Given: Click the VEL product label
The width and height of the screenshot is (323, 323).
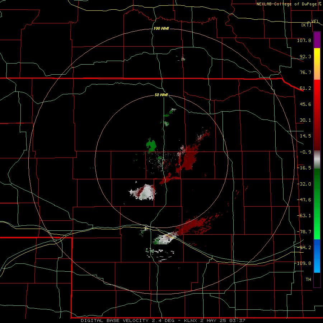Looking at the screenshot, I should pyautogui.click(x=315, y=21).
